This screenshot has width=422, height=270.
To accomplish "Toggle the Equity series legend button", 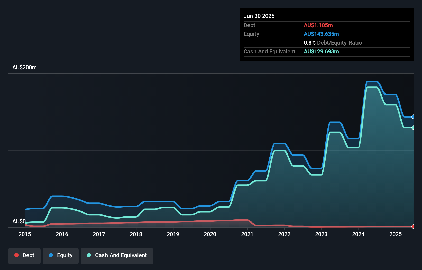I will tap(61, 256).
